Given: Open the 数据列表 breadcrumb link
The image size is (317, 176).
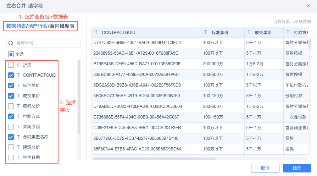Looking at the screenshot, I should point(16,26).
